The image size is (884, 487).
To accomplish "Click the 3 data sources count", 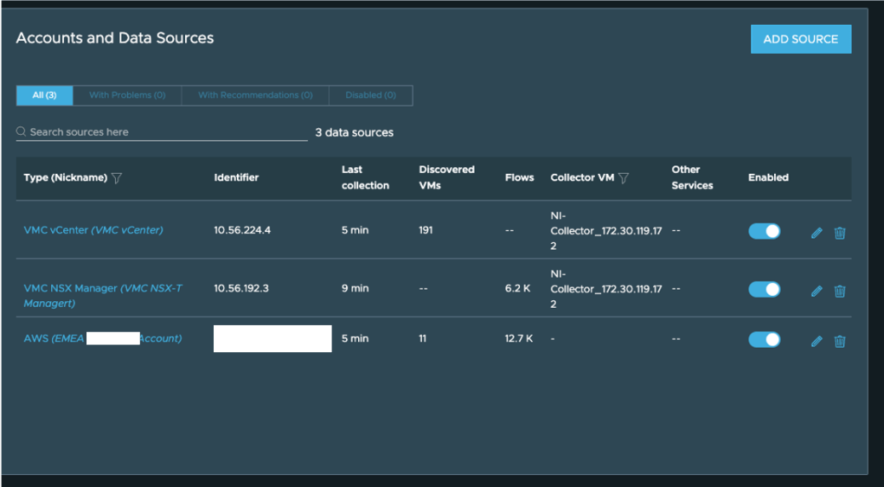I will click(x=354, y=132).
